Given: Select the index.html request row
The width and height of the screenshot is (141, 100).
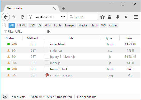Looking at the screenshot, I should click(71, 44).
